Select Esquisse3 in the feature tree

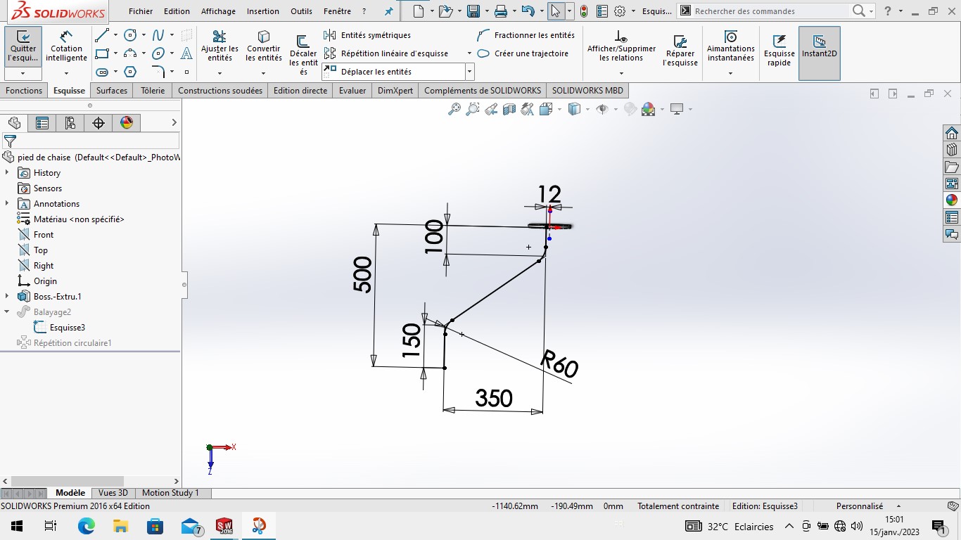click(67, 328)
